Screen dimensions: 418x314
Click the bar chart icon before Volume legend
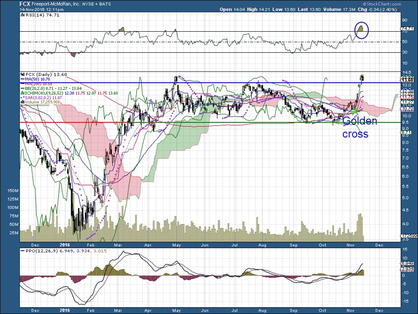pos(23,102)
